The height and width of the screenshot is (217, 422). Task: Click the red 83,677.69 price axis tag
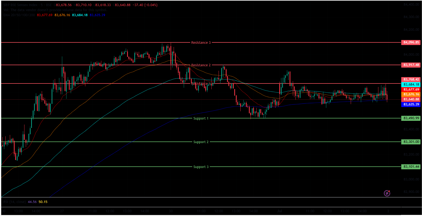(411, 90)
